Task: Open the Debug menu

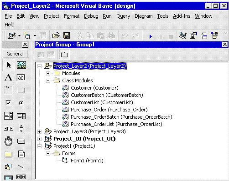Action: point(91,16)
